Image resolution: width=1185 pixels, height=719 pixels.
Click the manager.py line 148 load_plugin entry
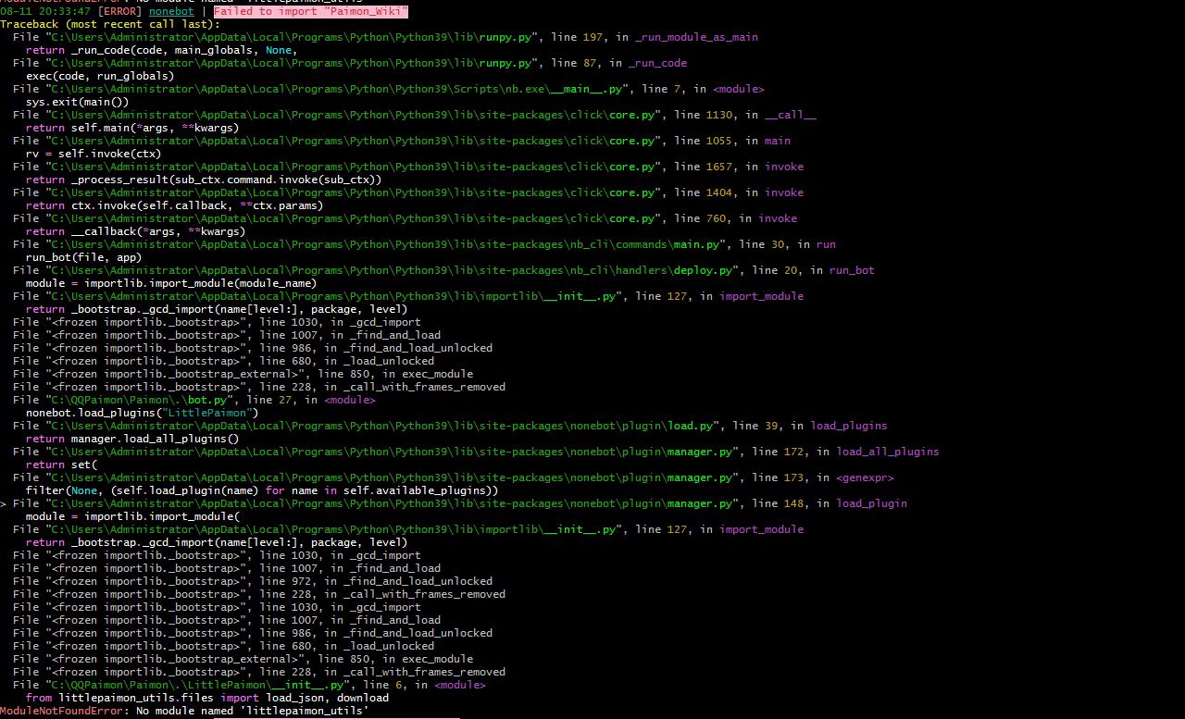[x=460, y=503]
